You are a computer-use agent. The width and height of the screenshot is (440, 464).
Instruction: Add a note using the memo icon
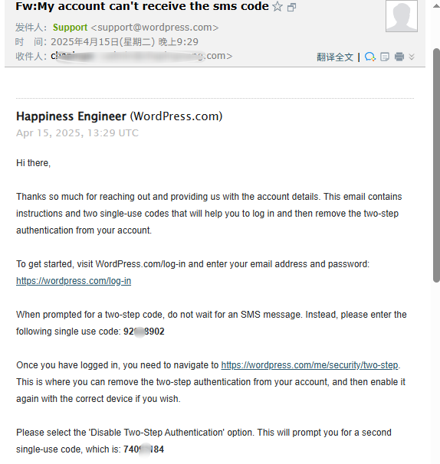[385, 57]
